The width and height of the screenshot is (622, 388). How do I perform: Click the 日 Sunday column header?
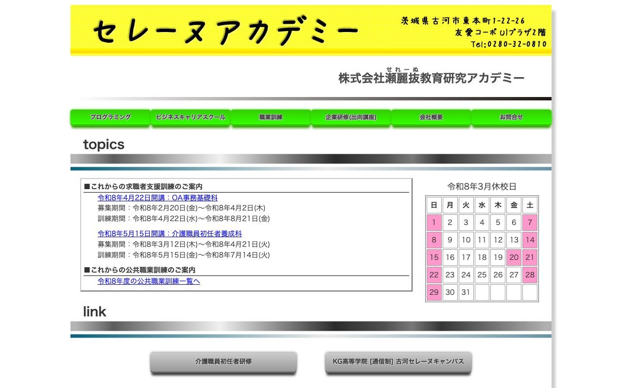point(434,205)
